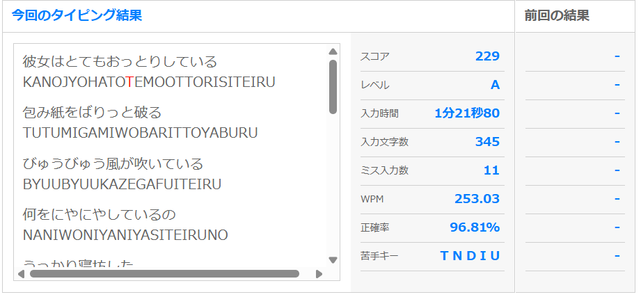641x297 pixels.
Task: Click the 今回のタイピング結果 heading
Action: tap(77, 15)
